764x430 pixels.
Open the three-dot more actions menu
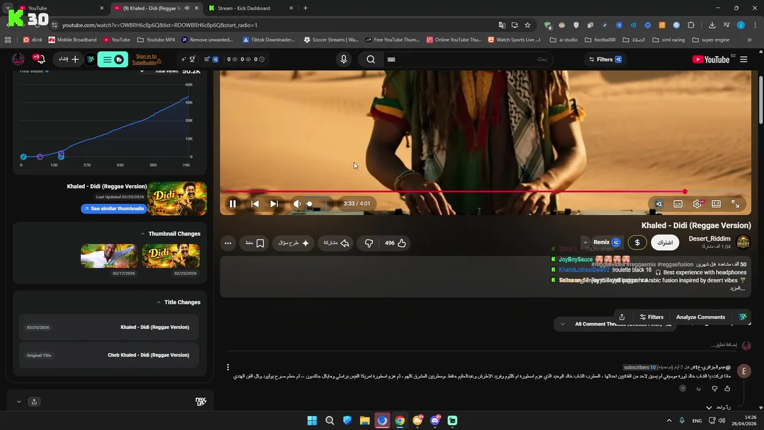click(227, 243)
